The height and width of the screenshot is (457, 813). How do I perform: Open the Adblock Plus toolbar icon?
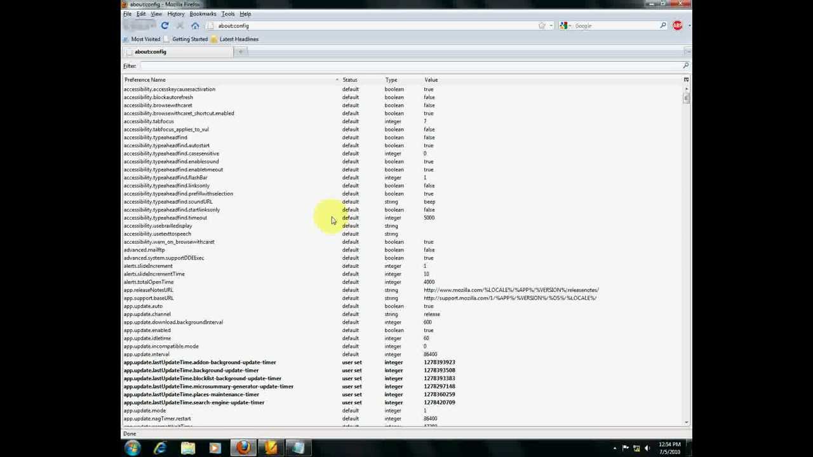tap(677, 26)
